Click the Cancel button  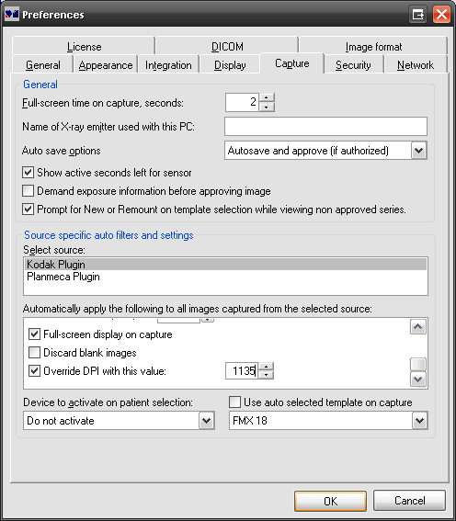(x=409, y=501)
